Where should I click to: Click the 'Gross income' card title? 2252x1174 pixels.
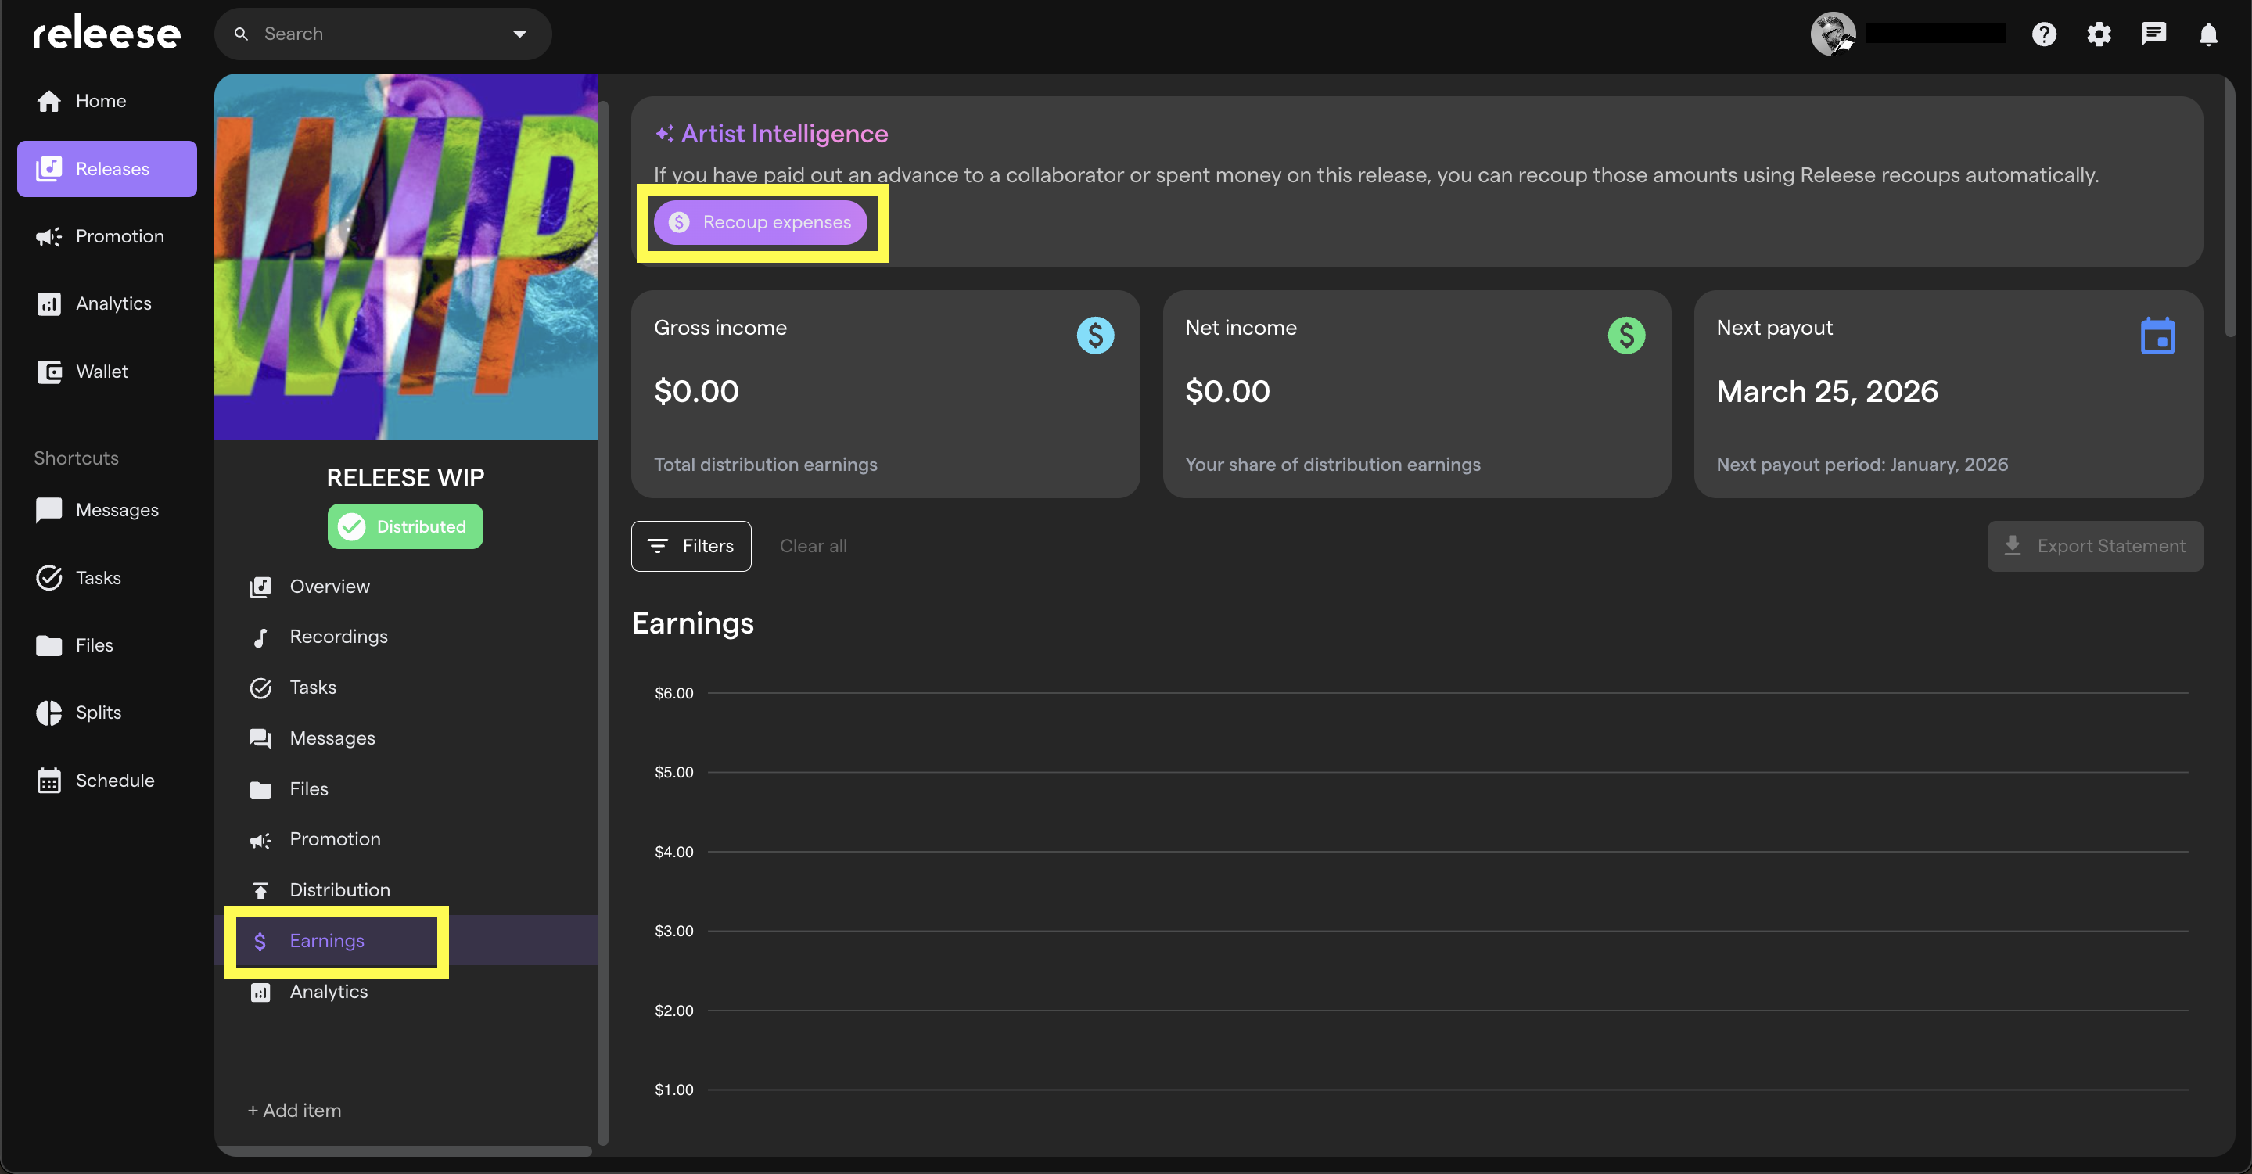720,328
